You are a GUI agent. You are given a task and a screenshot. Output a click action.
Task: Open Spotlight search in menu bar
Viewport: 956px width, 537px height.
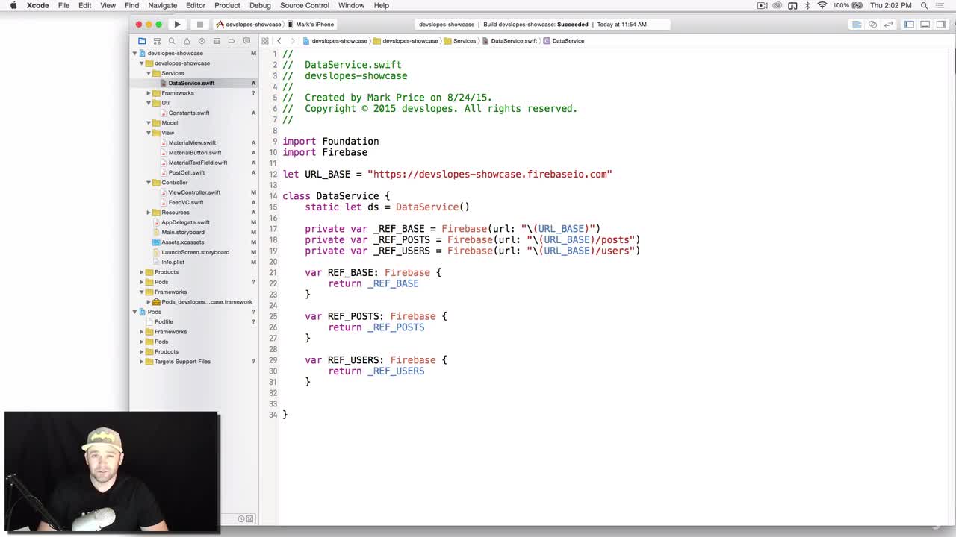point(924,5)
